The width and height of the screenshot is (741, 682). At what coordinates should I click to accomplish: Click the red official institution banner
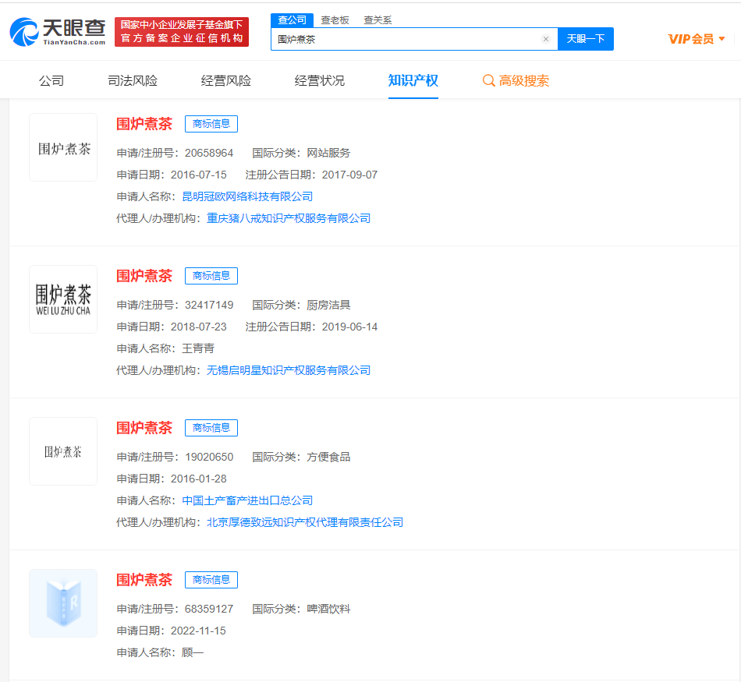[182, 32]
